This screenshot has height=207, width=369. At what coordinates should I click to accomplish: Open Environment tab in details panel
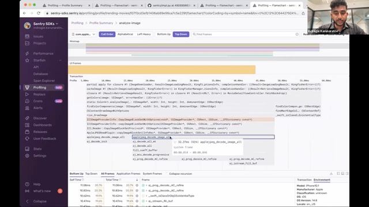(x=322, y=180)
